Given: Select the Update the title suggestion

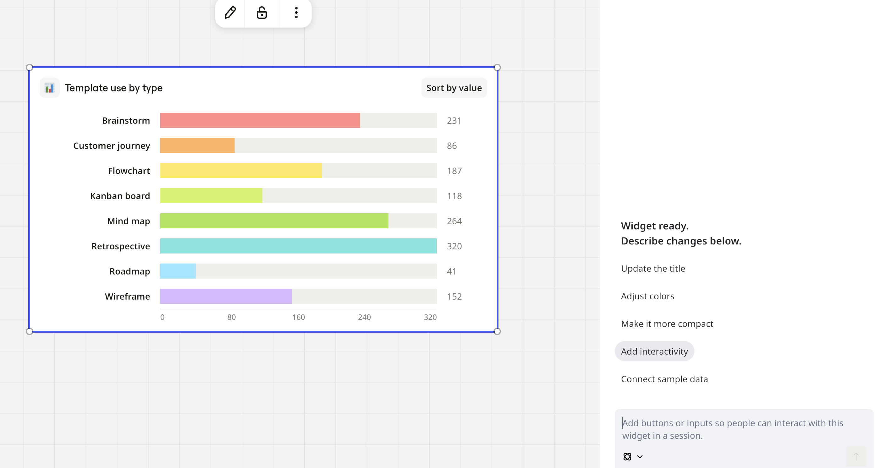Looking at the screenshot, I should coord(653,269).
